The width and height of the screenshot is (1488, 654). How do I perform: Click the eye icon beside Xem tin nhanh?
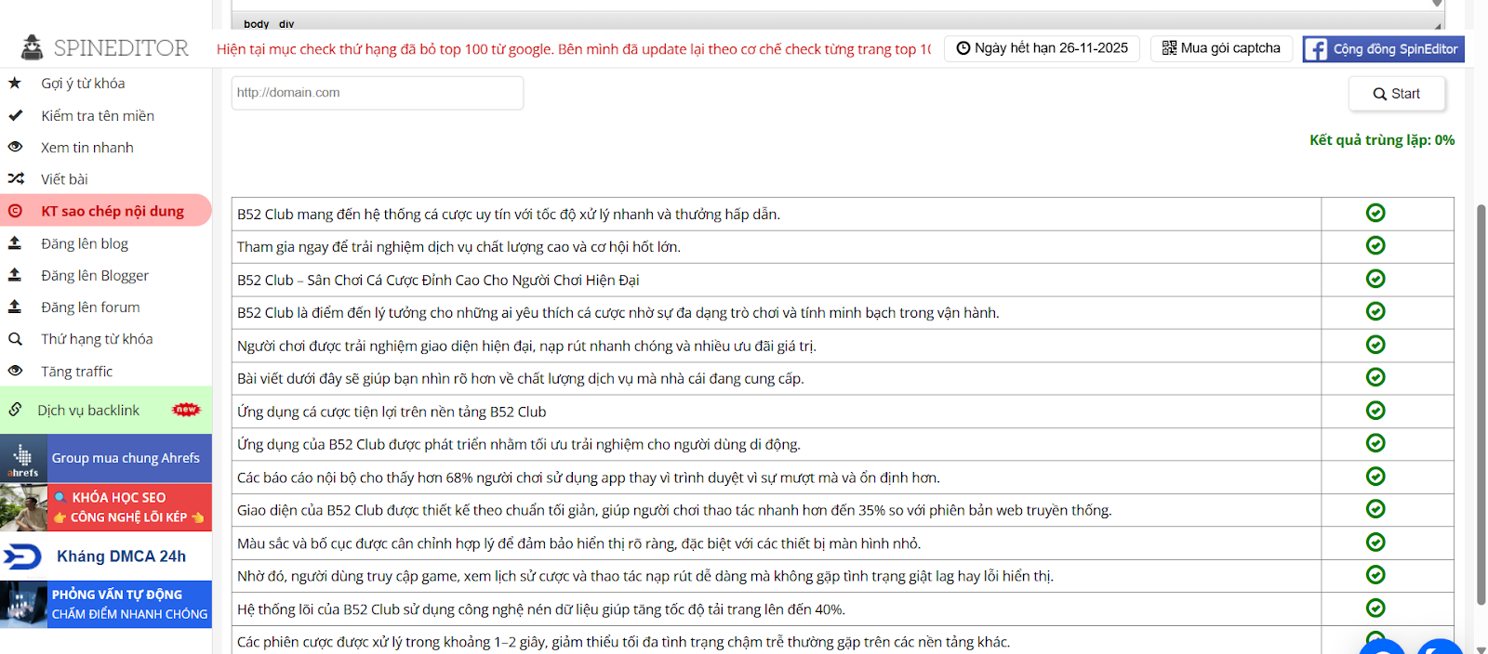point(15,147)
